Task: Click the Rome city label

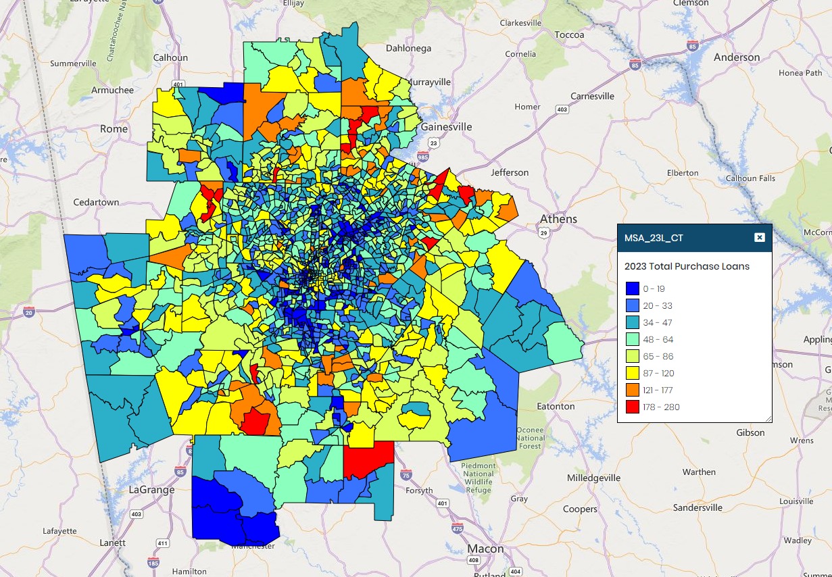Action: [114, 128]
